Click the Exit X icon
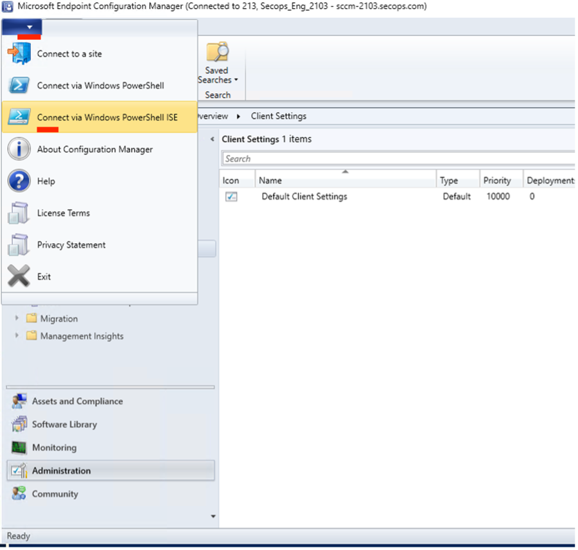 [19, 276]
